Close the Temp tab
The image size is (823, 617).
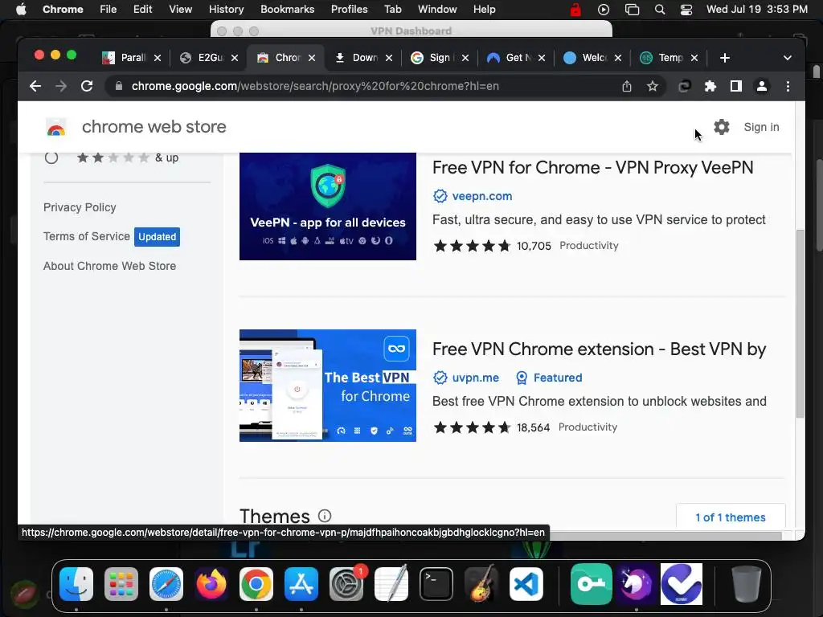pyautogui.click(x=694, y=58)
